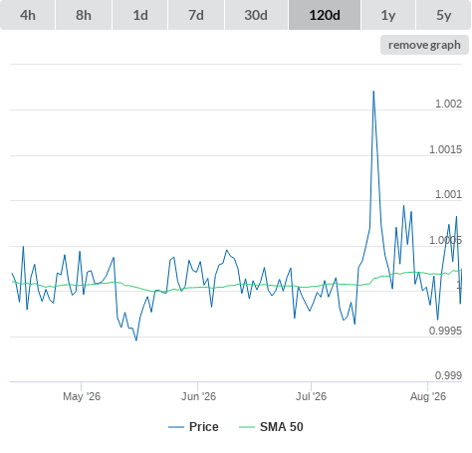
Task: Switch to the 8h time range
Action: click(84, 15)
